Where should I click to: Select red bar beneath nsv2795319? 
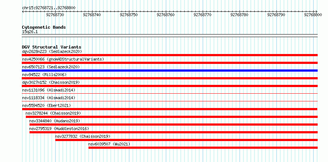pyautogui.click(x=174, y=132)
